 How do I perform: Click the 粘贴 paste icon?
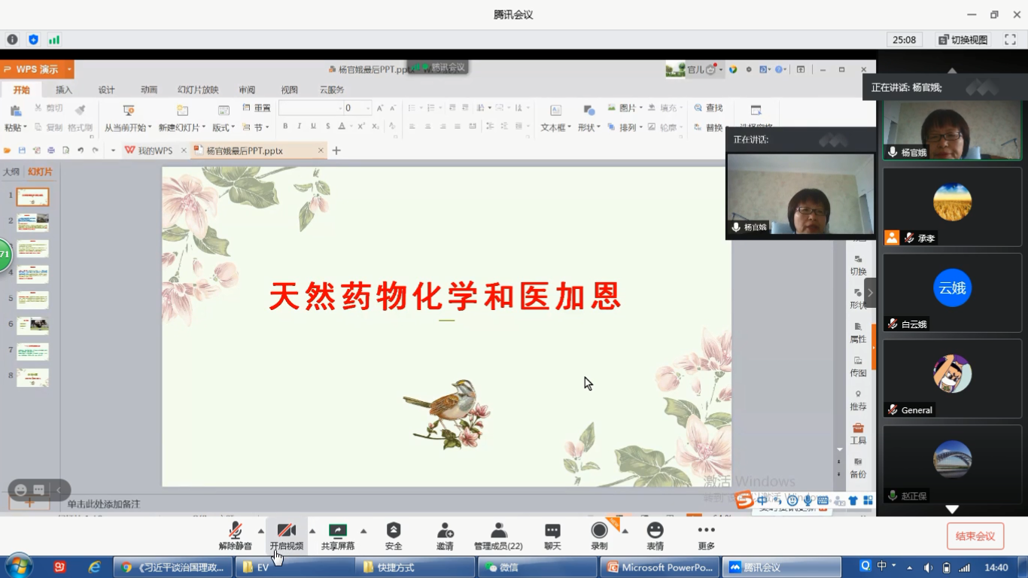(14, 111)
